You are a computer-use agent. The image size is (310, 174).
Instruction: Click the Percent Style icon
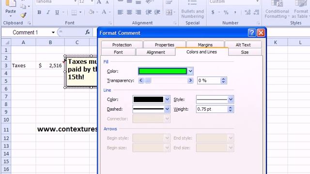(226, 13)
